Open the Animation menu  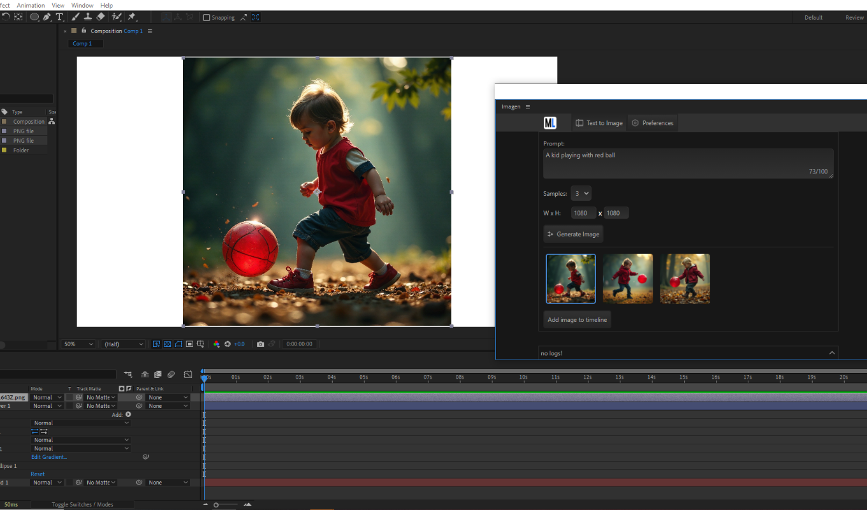coord(31,5)
